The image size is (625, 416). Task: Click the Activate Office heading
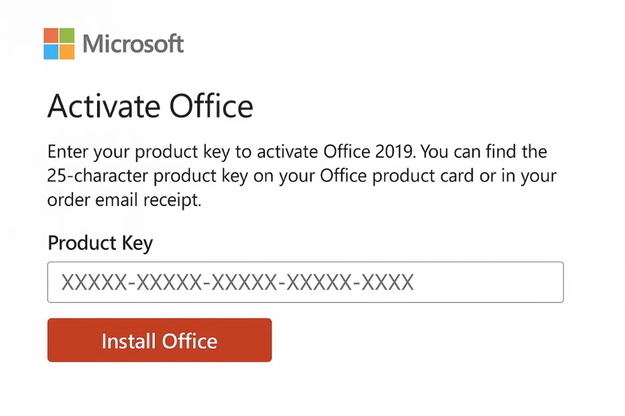[x=150, y=106]
